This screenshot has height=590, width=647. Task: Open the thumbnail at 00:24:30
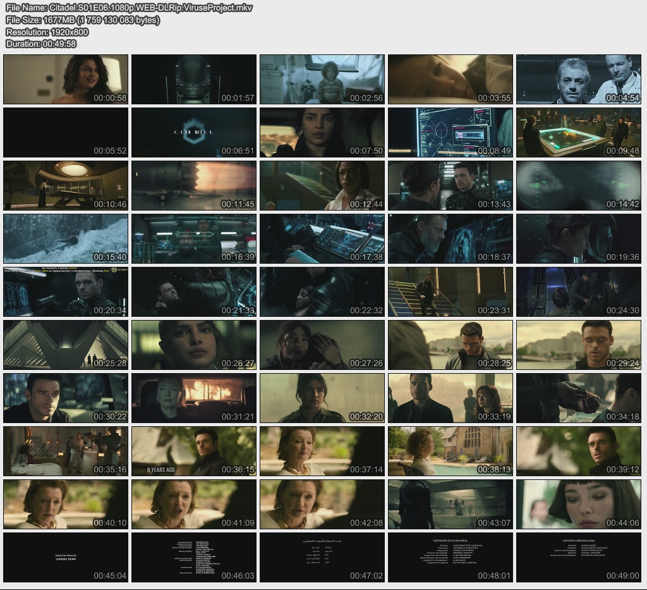click(579, 292)
